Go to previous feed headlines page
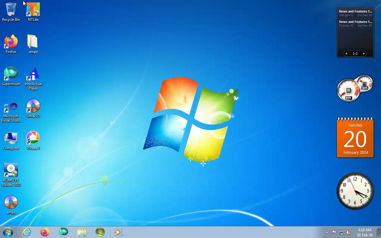The image size is (381, 238). (x=346, y=54)
